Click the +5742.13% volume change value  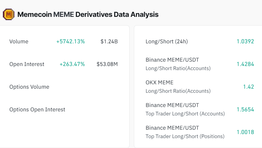tap(71, 42)
